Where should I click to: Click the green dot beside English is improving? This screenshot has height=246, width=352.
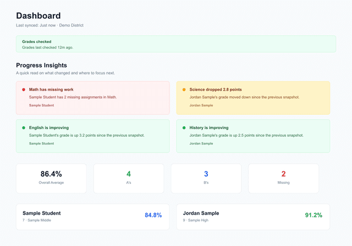coord(24,128)
